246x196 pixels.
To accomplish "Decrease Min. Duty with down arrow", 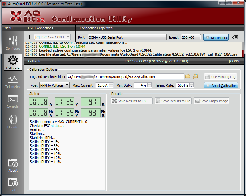I will click(149, 87).
